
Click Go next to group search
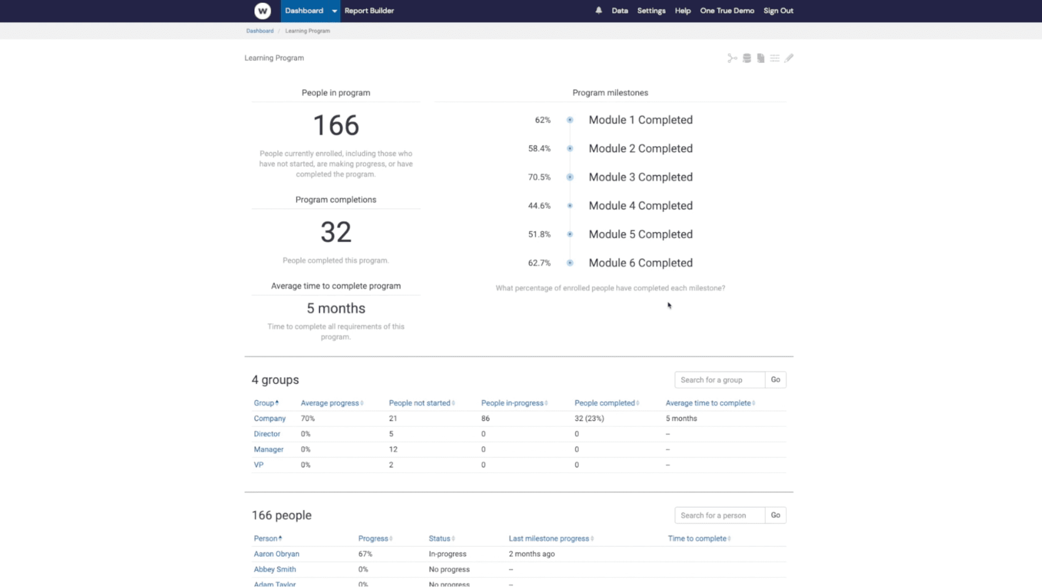(775, 380)
